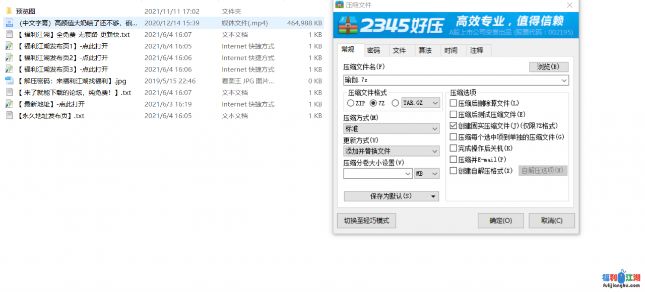Select the ZIP format radio button
This screenshot has width=645, height=292.
click(x=351, y=103)
